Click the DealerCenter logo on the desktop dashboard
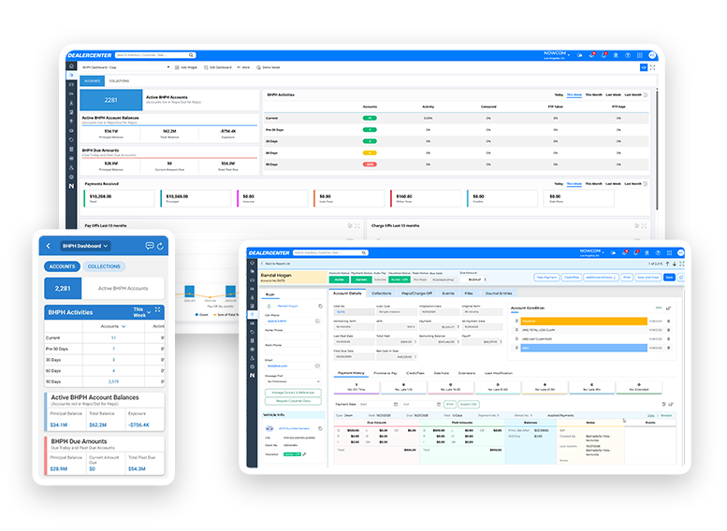727x531 pixels. (89, 55)
